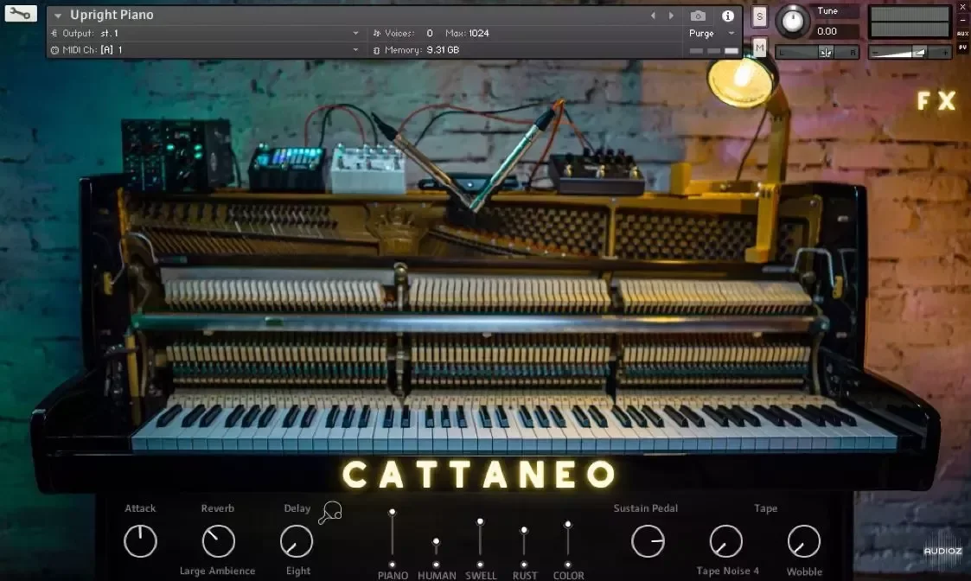Screen dimensions: 971x581
Task: Click the Tape label
Action: (765, 508)
